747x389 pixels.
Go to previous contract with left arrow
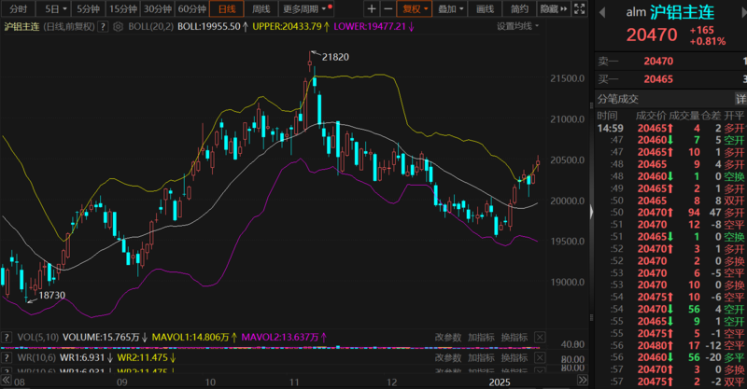point(603,11)
